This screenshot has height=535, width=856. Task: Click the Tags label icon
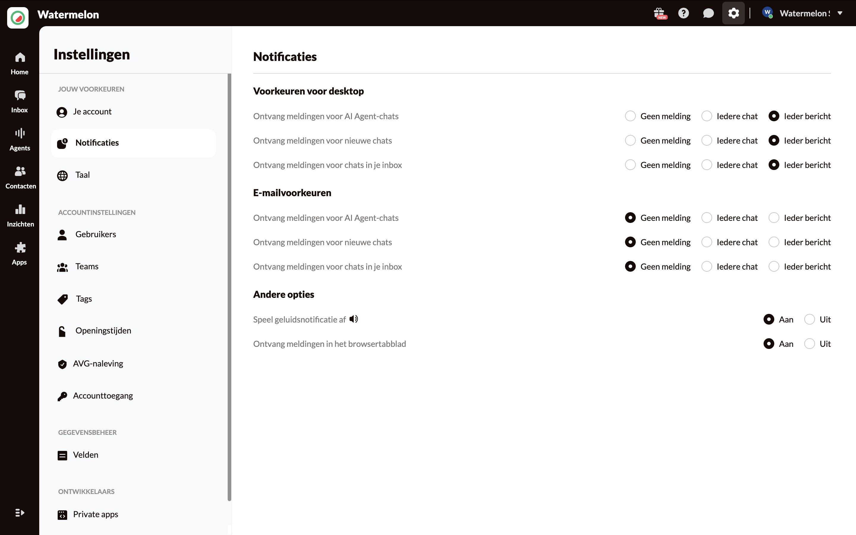click(63, 299)
